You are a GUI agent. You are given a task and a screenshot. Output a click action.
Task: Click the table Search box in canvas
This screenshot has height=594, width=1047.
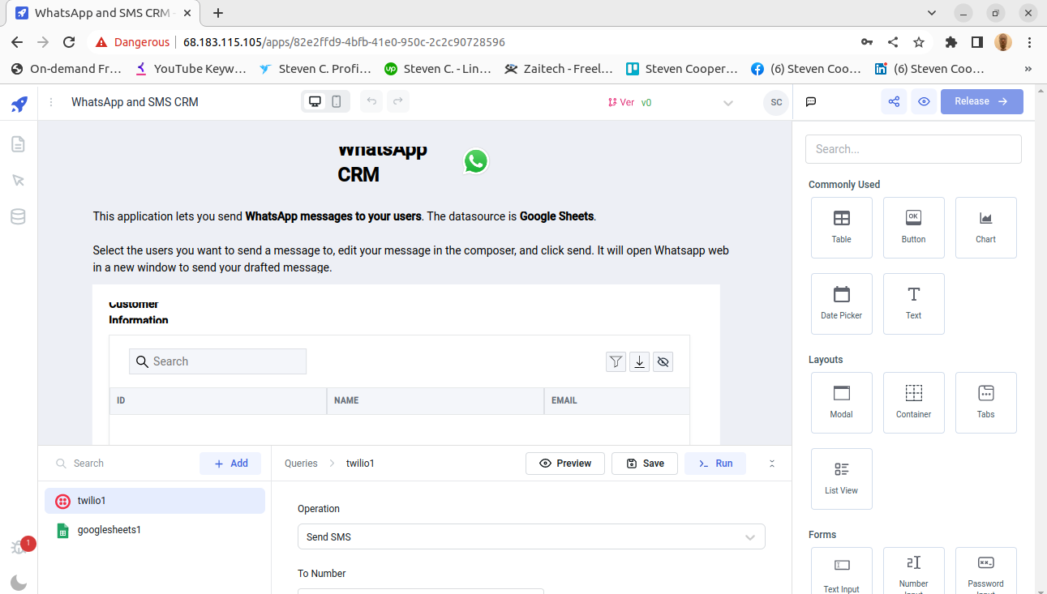(217, 361)
